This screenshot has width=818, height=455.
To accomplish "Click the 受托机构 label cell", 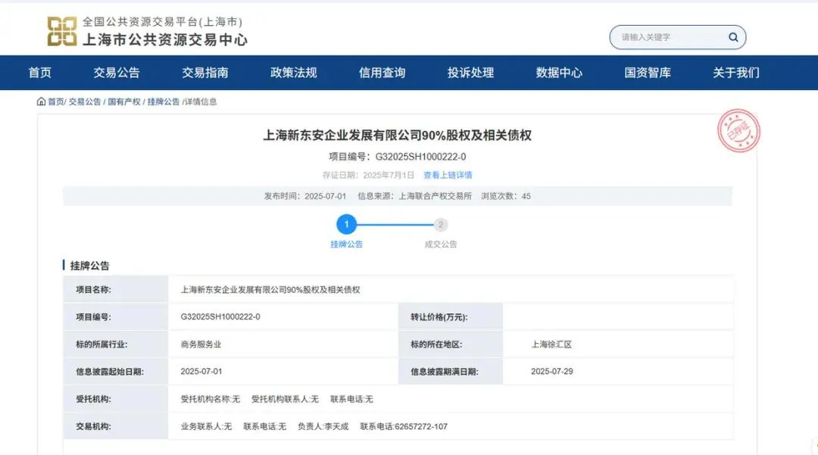I will 116,399.
